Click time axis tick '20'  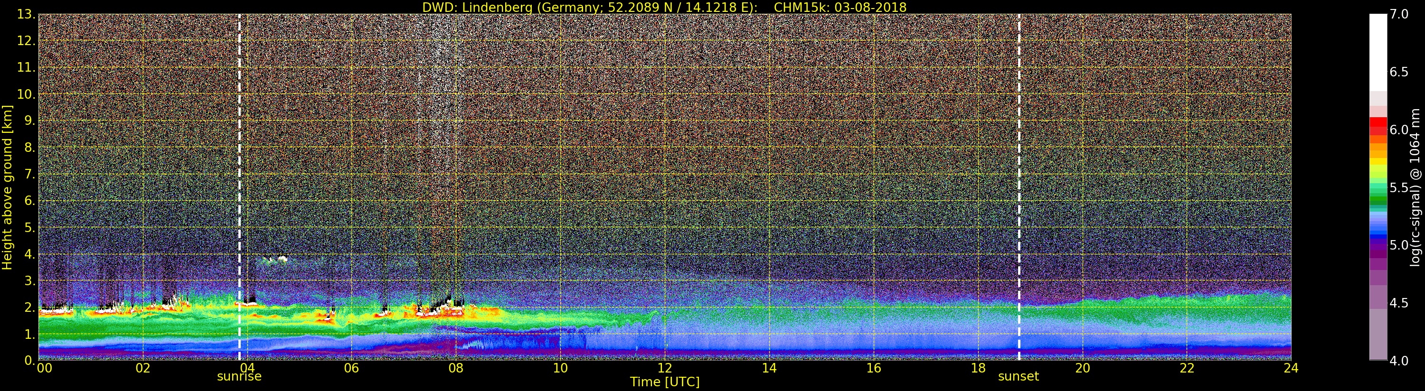click(1082, 368)
